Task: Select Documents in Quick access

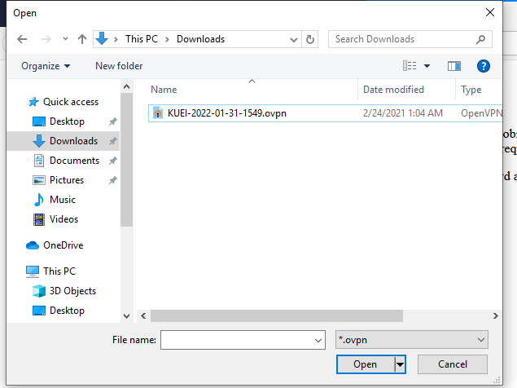Action: pos(74,161)
